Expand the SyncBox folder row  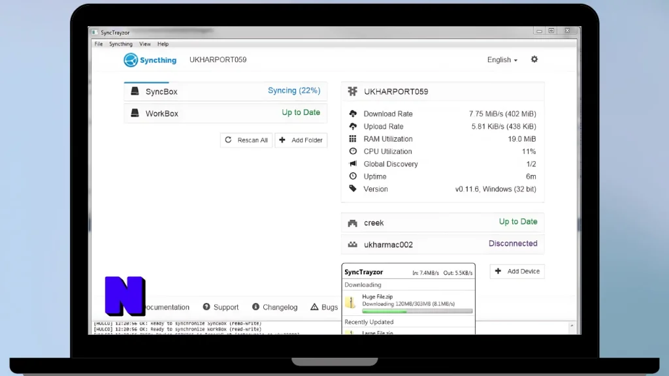point(225,91)
